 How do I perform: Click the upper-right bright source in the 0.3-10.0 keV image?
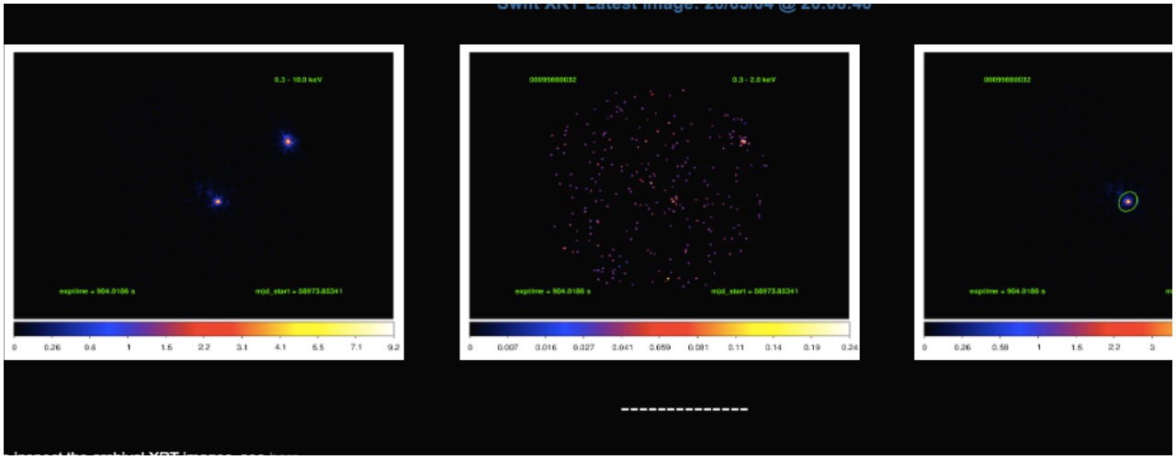tap(288, 141)
